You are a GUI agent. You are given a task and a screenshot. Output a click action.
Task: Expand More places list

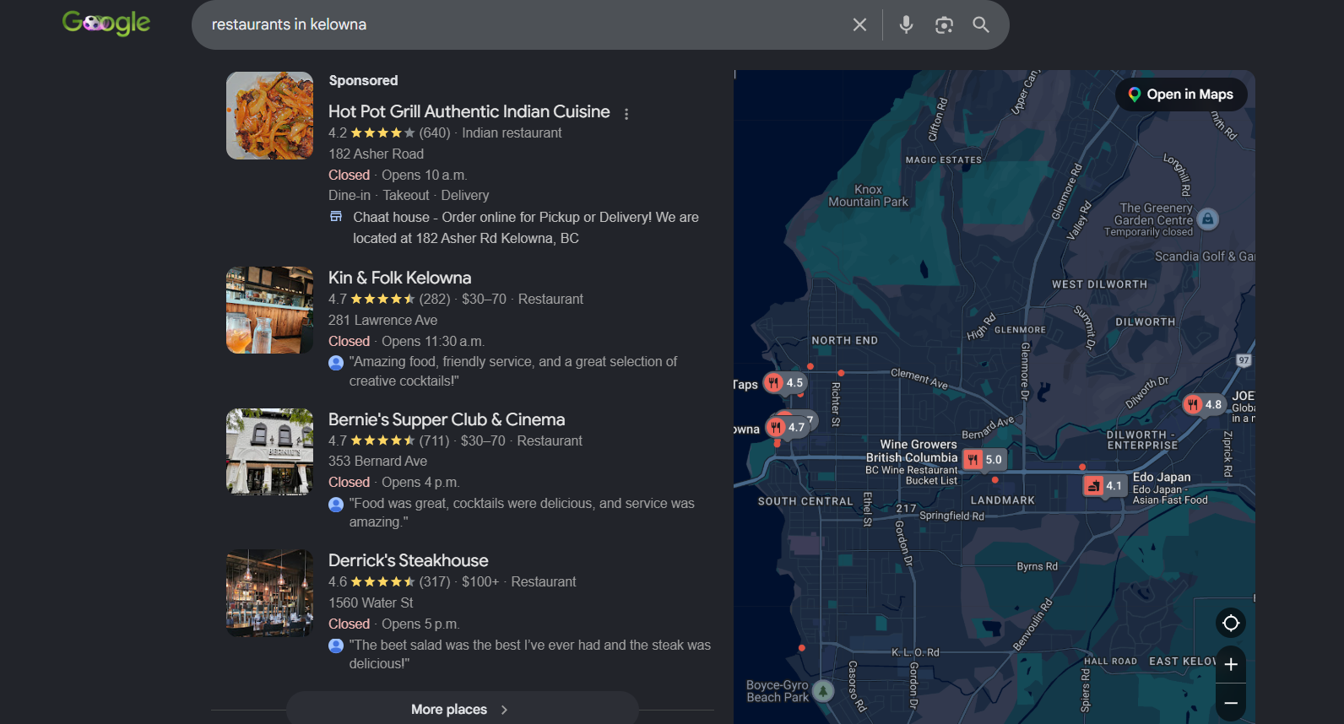coord(462,709)
